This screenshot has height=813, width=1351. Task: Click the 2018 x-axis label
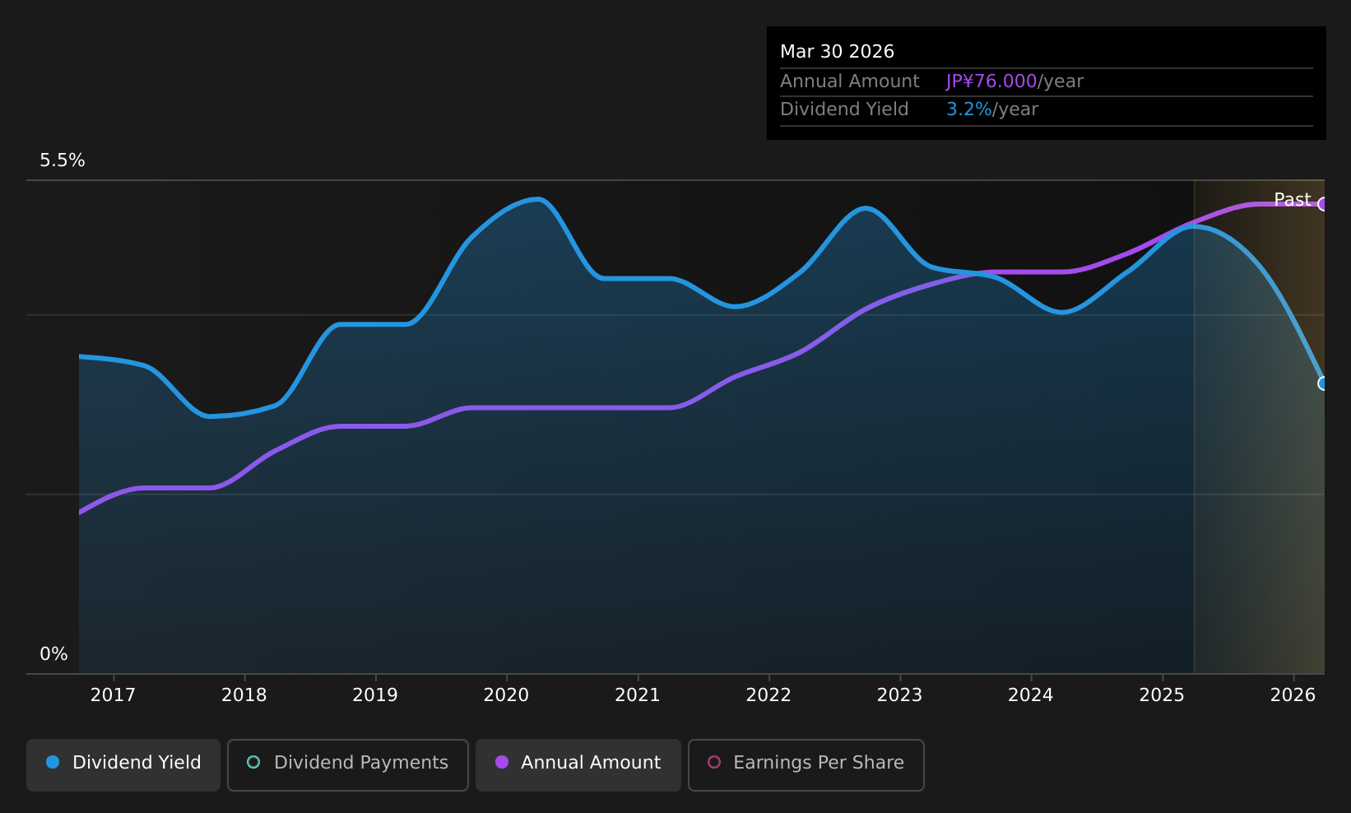(x=244, y=695)
